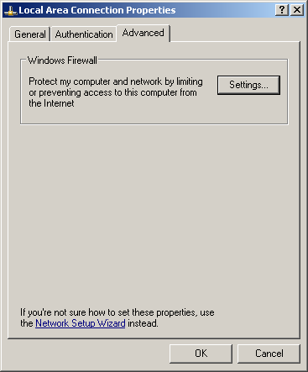This screenshot has height=372, width=308.
Task: Select the Advanced tab
Action: coord(143,33)
